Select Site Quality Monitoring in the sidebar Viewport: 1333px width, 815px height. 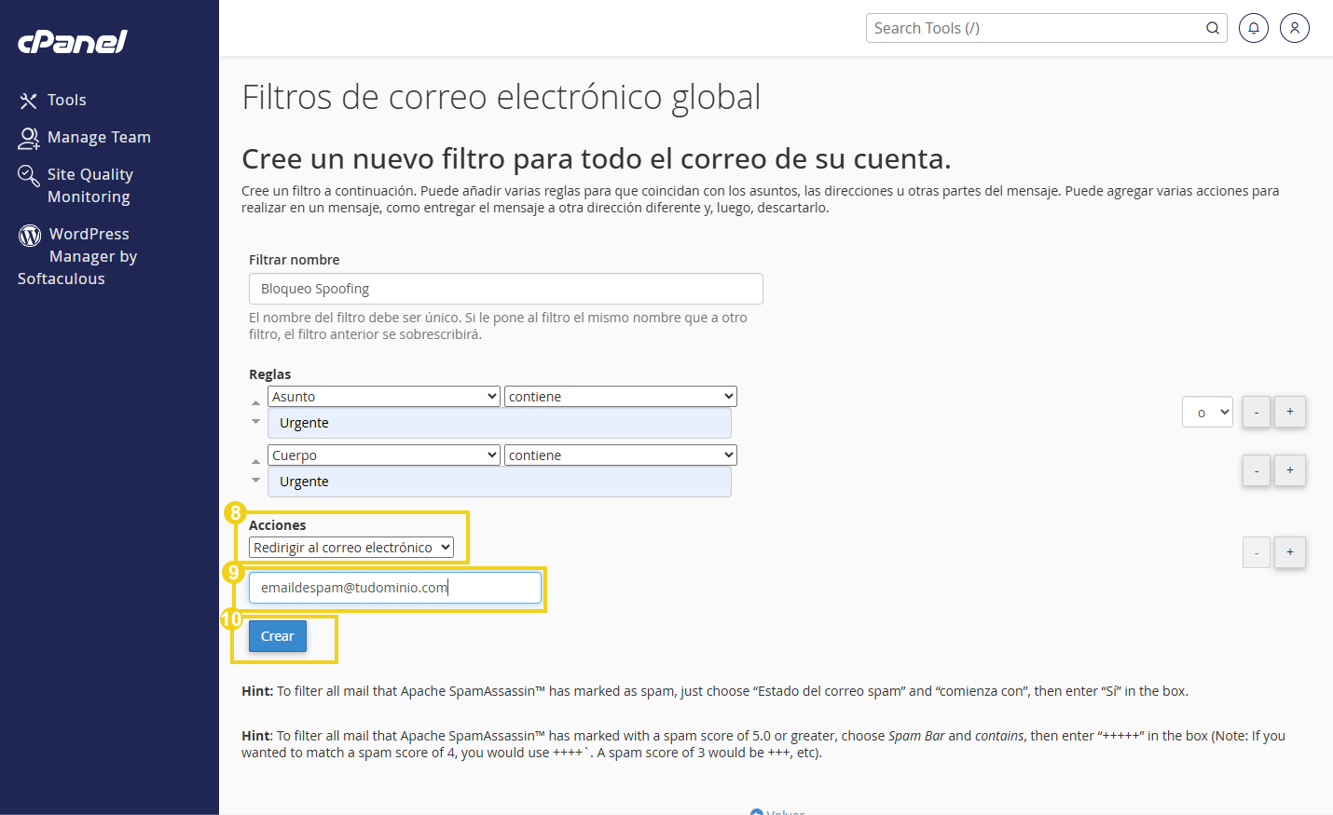89,184
